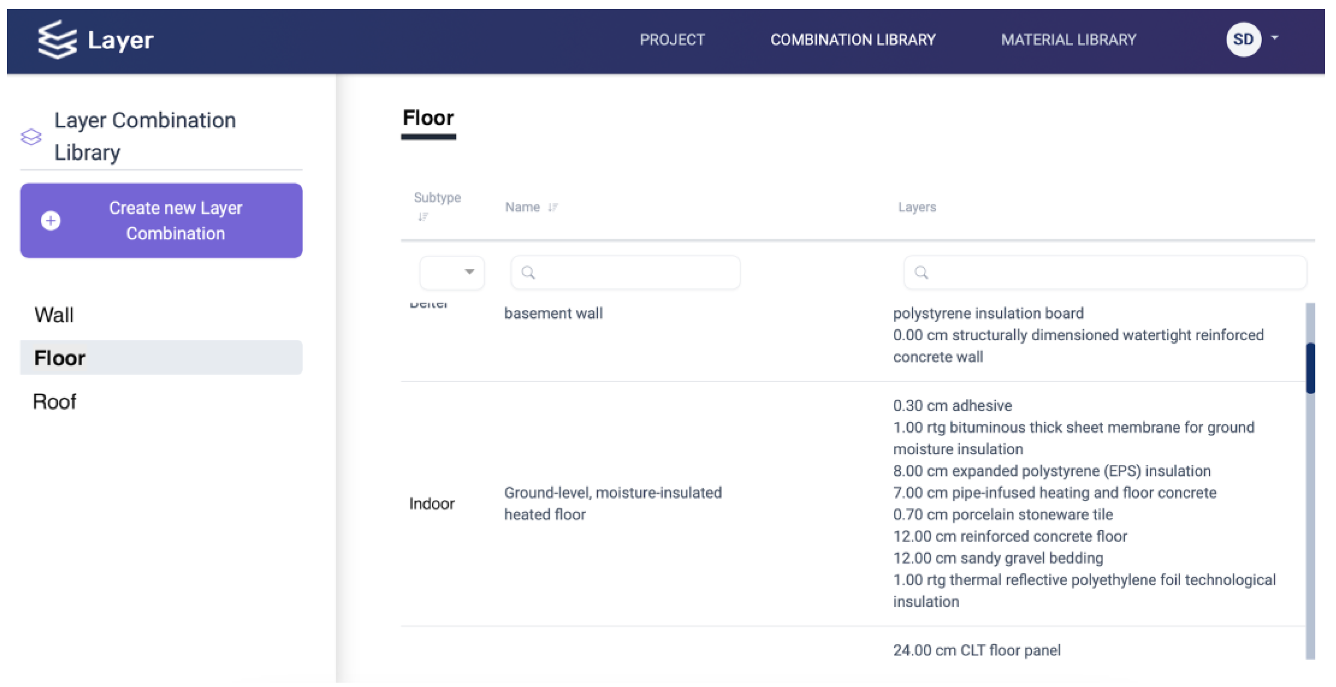Click the table's vertical scrollbar thumb
This screenshot has height=687, width=1336.
tap(1310, 368)
